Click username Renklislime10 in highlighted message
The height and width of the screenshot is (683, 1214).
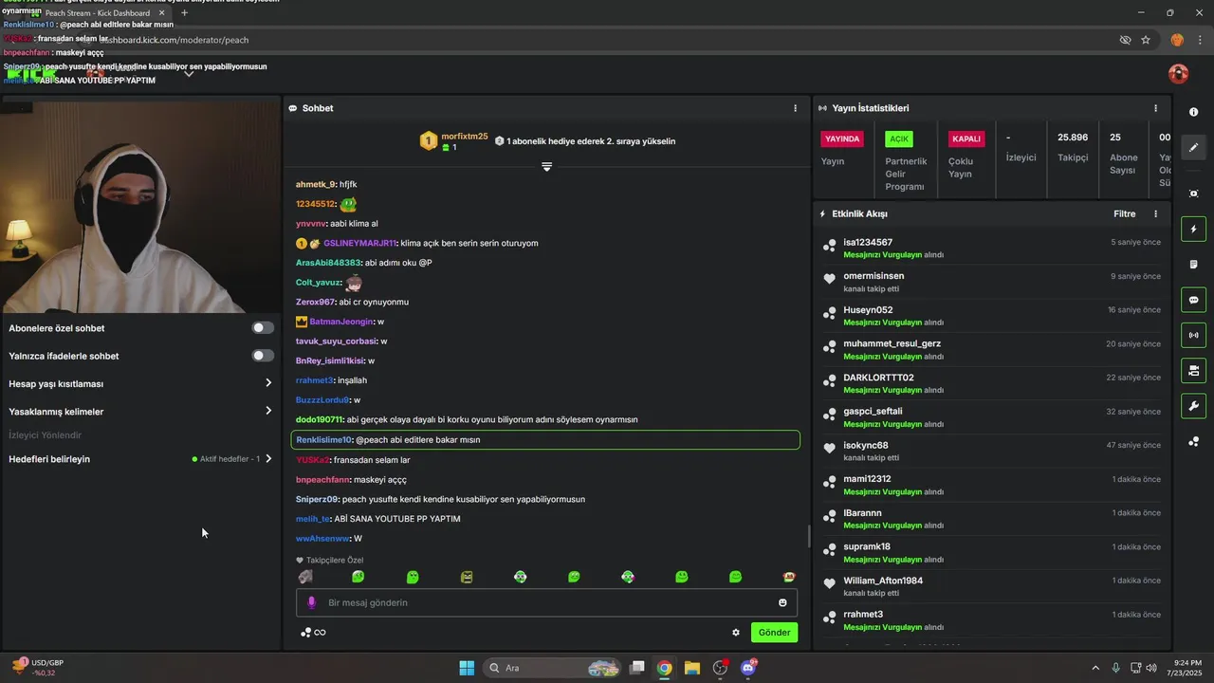(x=324, y=440)
